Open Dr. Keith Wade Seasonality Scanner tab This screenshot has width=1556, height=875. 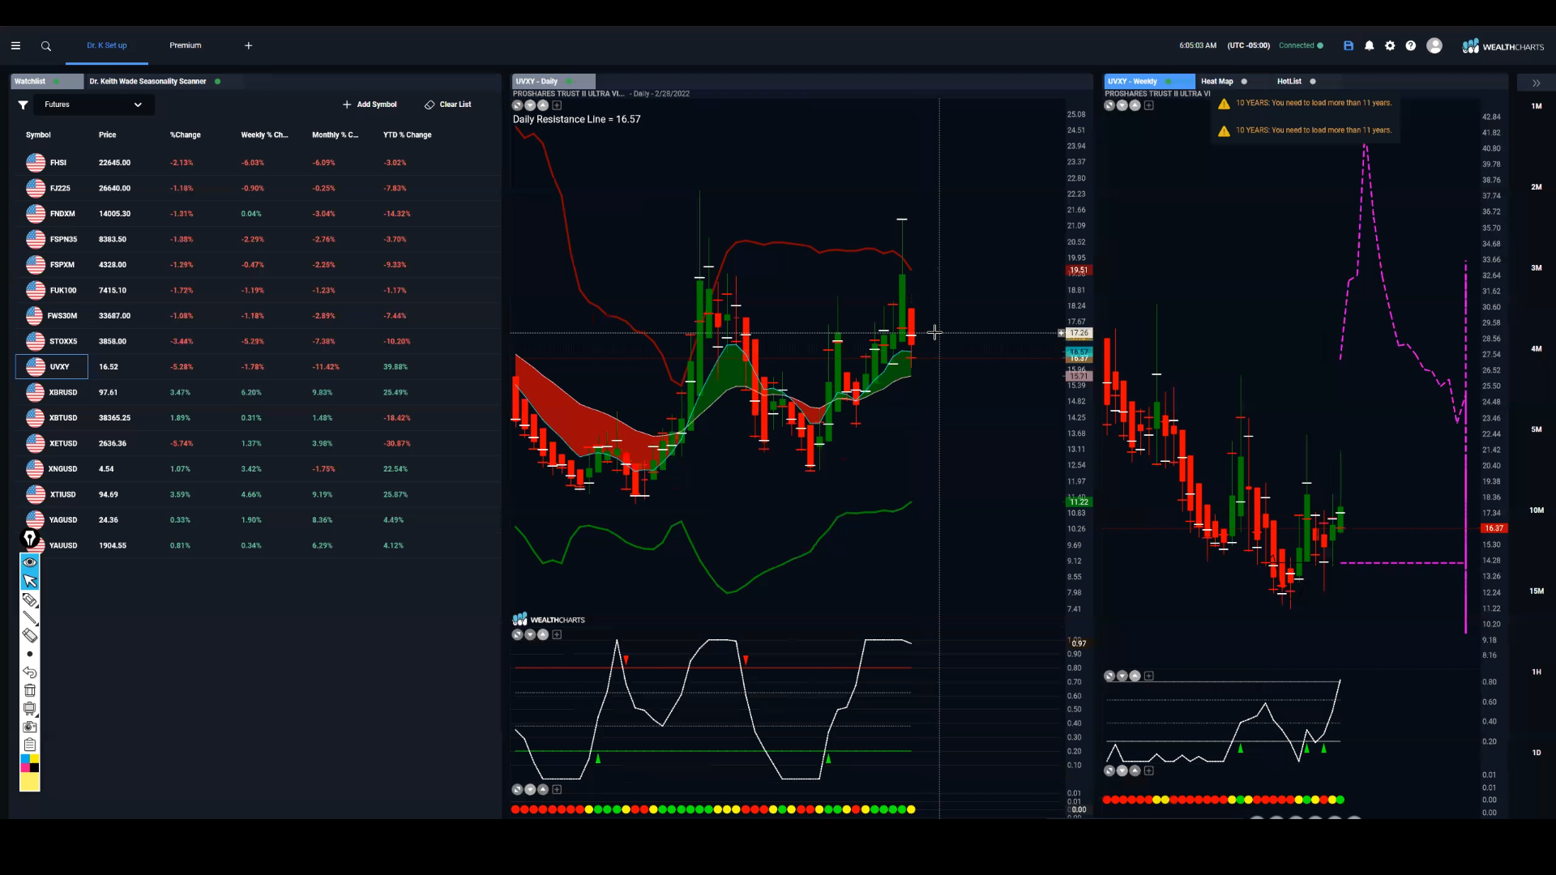(x=147, y=81)
